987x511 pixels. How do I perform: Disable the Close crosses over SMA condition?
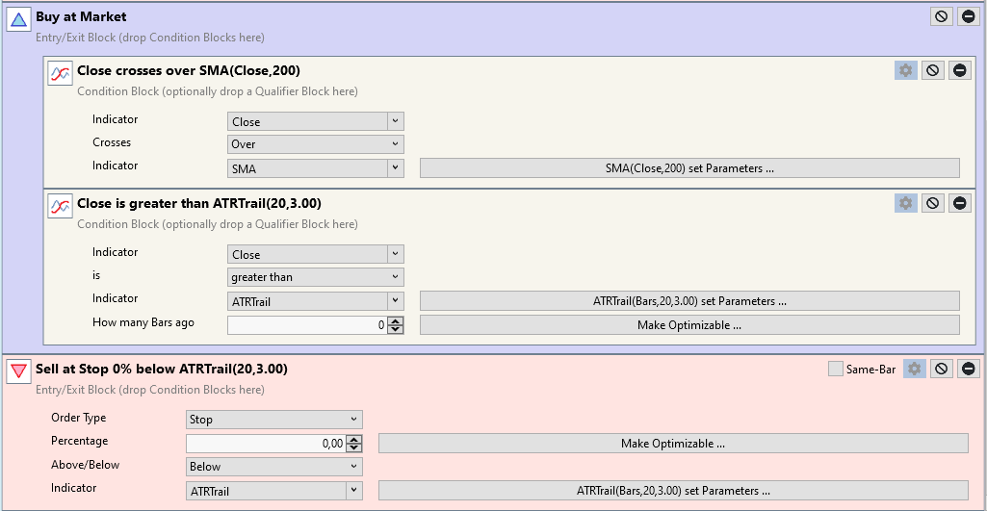tap(933, 70)
